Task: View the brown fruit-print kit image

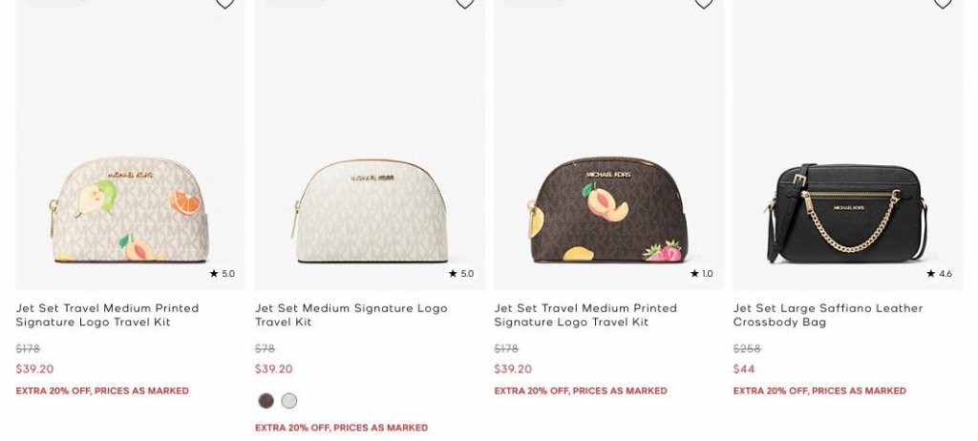Action: pyautogui.click(x=608, y=210)
